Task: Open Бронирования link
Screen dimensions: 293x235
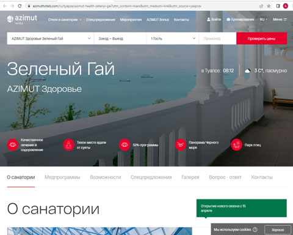Action: [241, 20]
